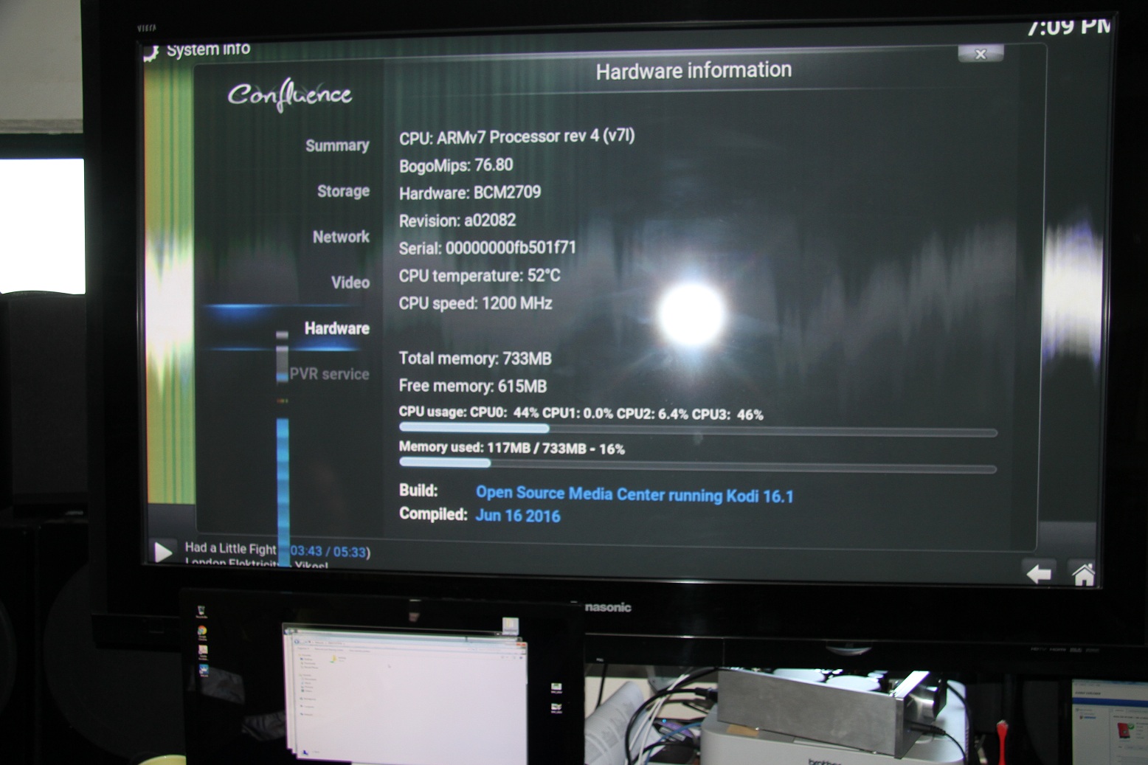Select the Video section

[x=350, y=283]
